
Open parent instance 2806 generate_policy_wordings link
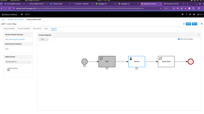click(15, 39)
